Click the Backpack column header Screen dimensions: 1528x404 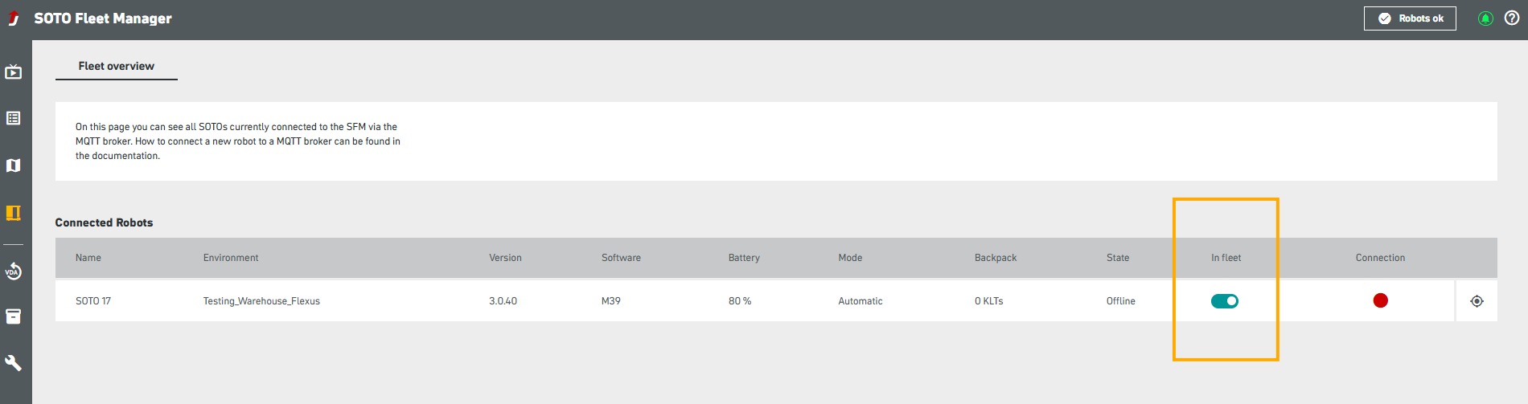996,258
